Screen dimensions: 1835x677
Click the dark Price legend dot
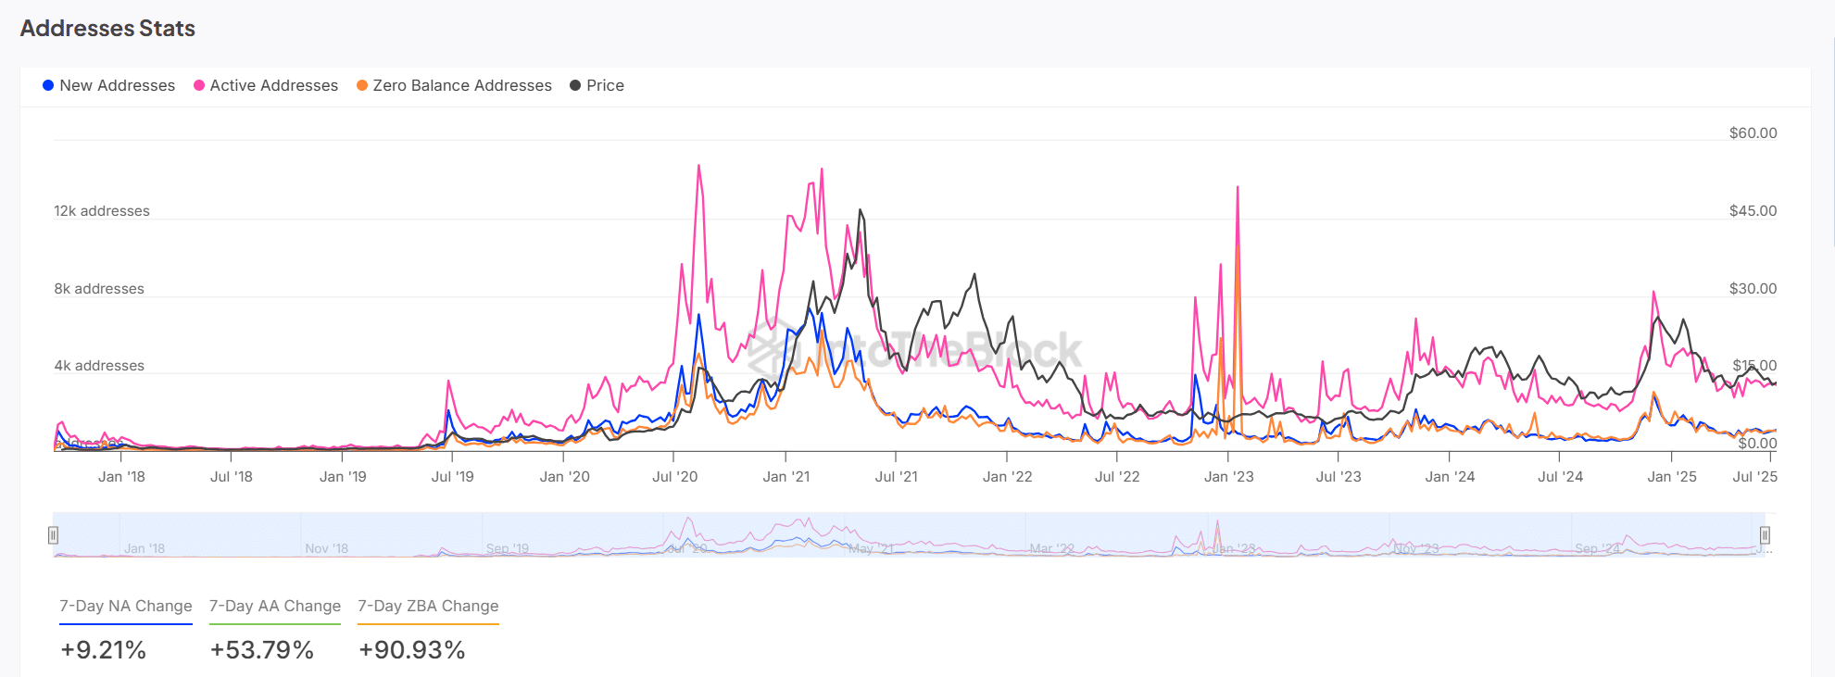575,85
